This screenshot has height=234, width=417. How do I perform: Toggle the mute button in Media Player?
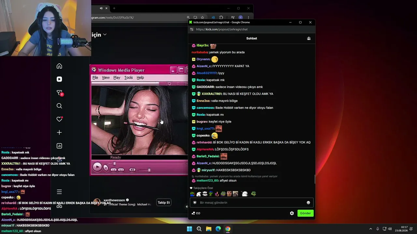[x=132, y=170]
